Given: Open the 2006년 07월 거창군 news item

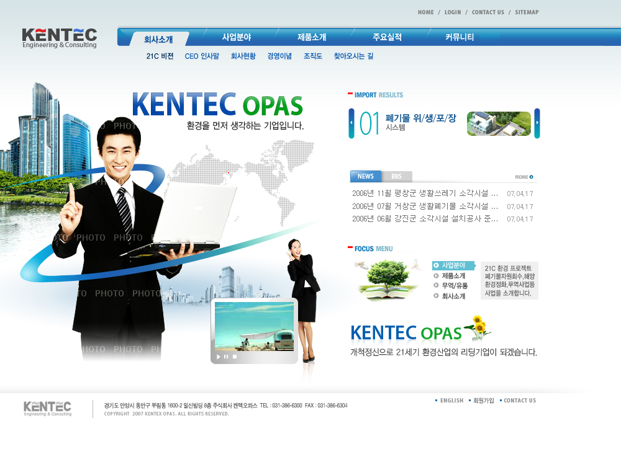Looking at the screenshot, I should [x=425, y=206].
